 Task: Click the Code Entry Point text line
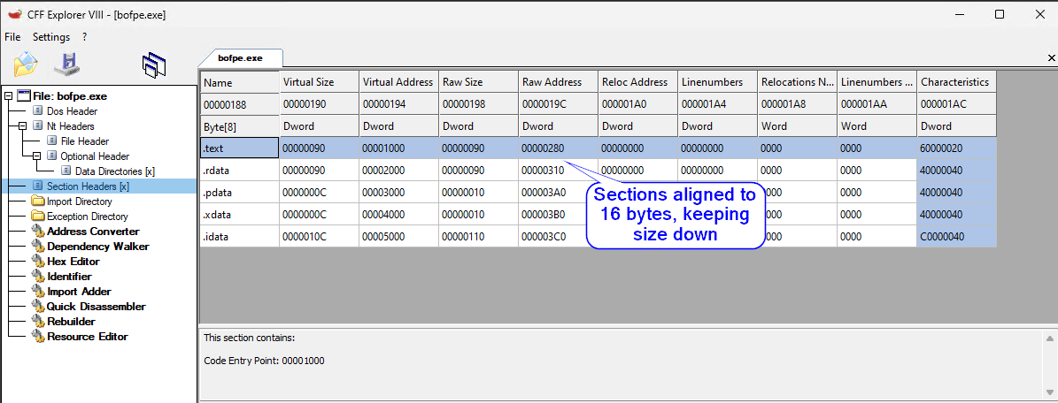(265, 361)
